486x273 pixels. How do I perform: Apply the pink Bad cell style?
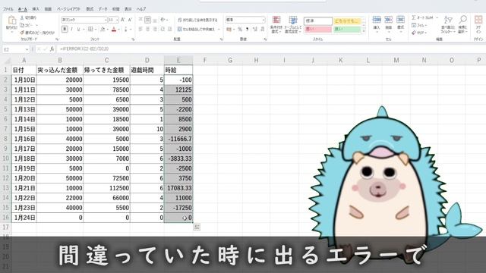[318, 29]
